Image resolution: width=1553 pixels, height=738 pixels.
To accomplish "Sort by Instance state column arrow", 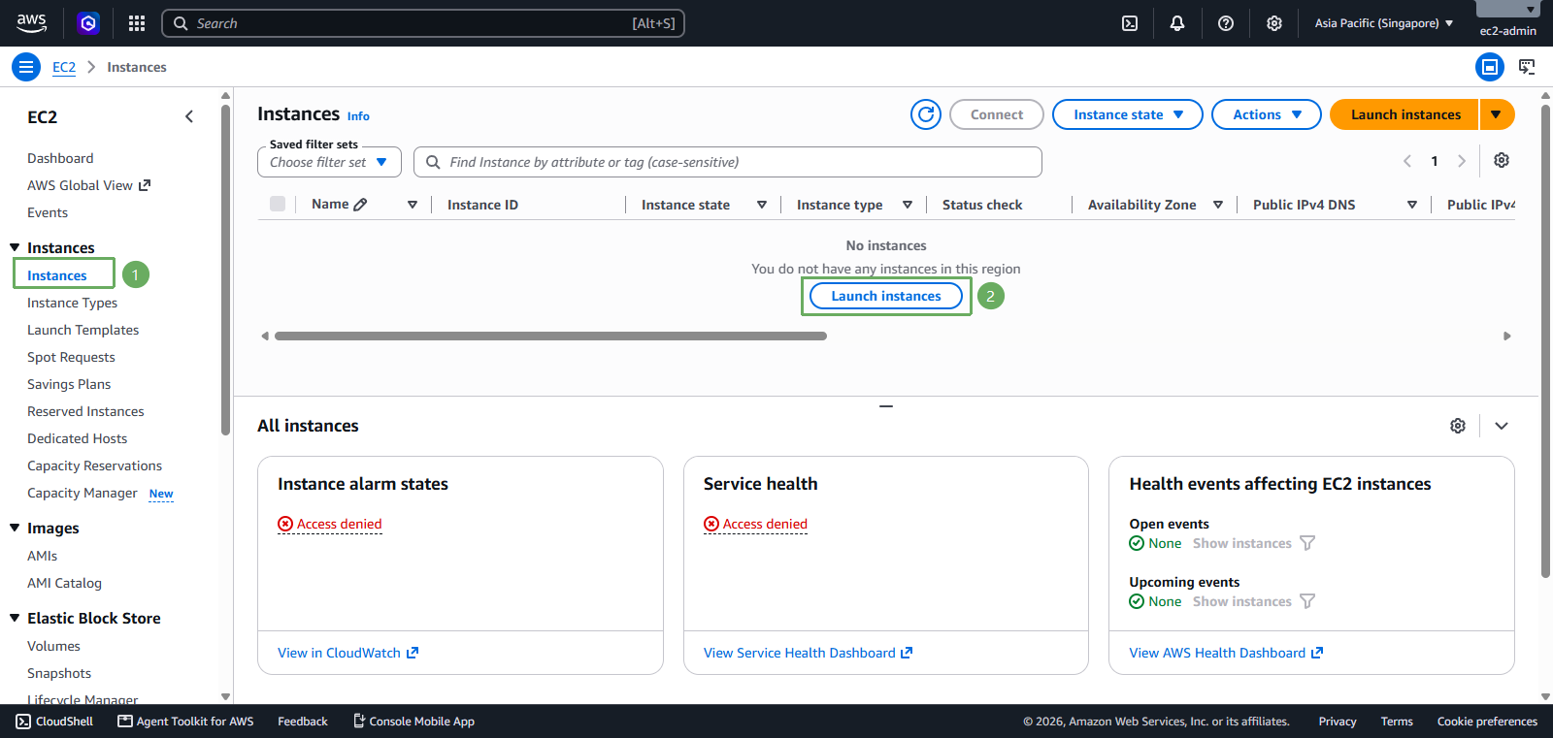I will point(762,205).
